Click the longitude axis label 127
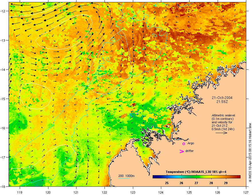This screenshot has height=195, width=252. [x=246, y=192]
